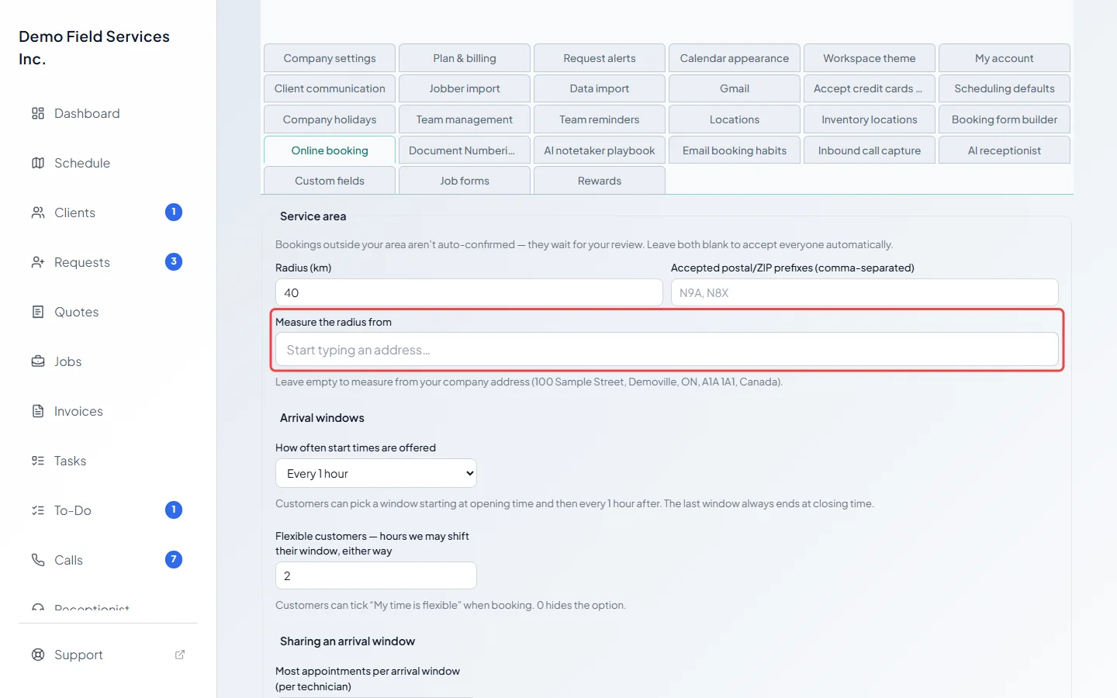This screenshot has width=1117, height=698.
Task: Click the Demo Field Services Inc. title
Action: (95, 48)
